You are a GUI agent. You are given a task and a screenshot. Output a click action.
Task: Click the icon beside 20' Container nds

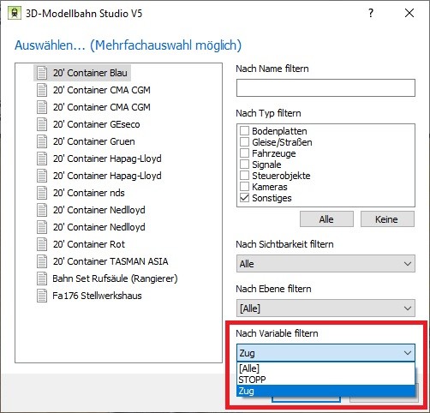[42, 193]
